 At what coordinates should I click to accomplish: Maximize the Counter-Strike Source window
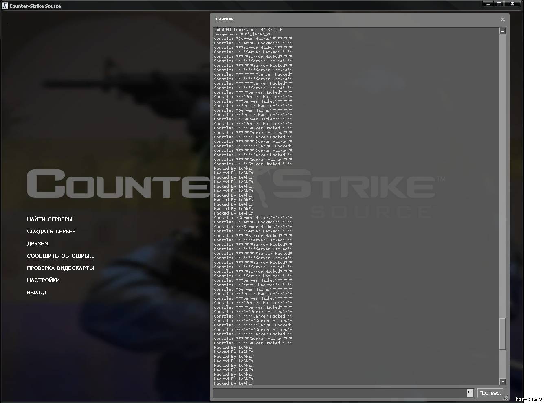[x=499, y=4]
